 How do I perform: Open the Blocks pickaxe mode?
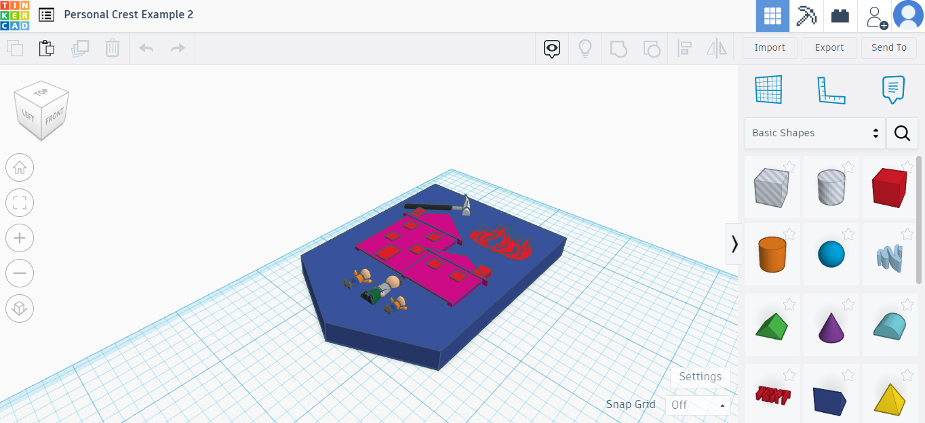[x=806, y=16]
